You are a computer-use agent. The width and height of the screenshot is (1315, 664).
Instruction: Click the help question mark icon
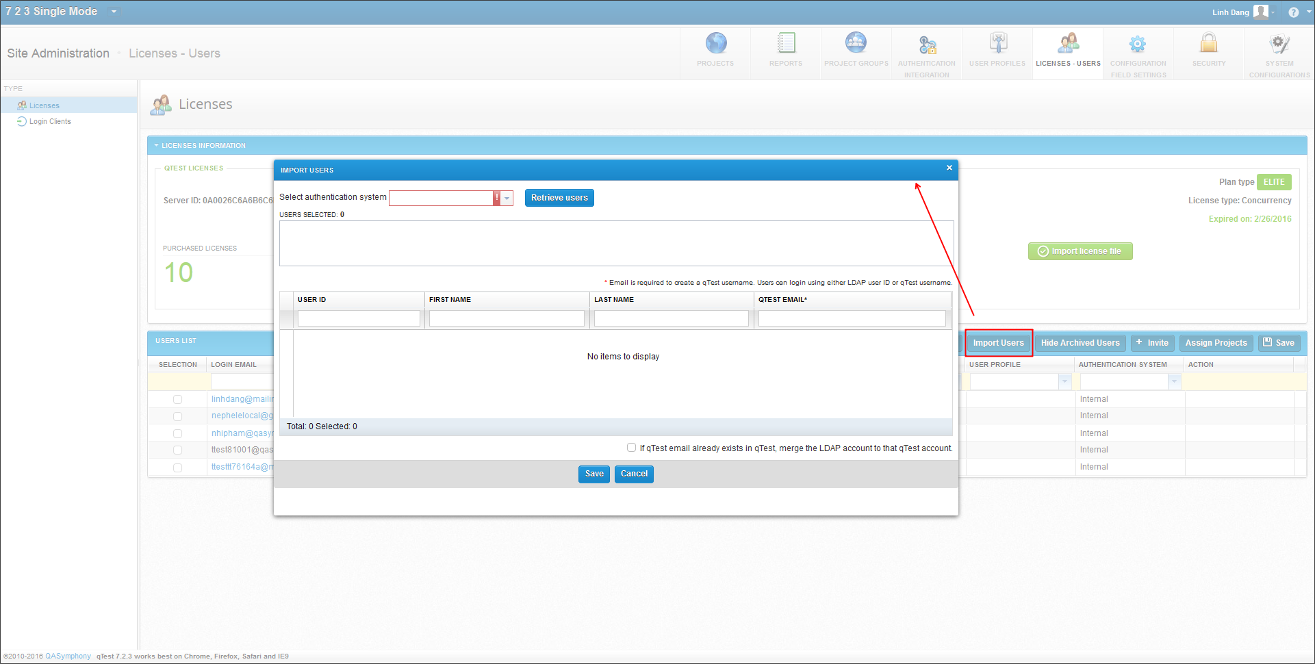pyautogui.click(x=1293, y=12)
